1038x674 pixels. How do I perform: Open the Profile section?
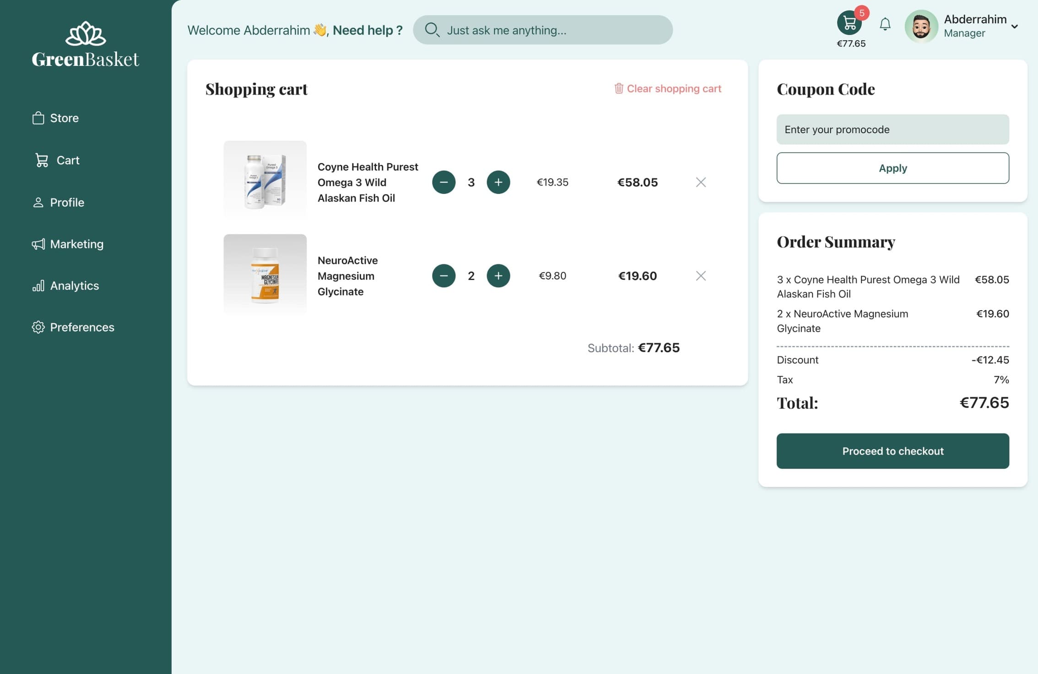(67, 202)
